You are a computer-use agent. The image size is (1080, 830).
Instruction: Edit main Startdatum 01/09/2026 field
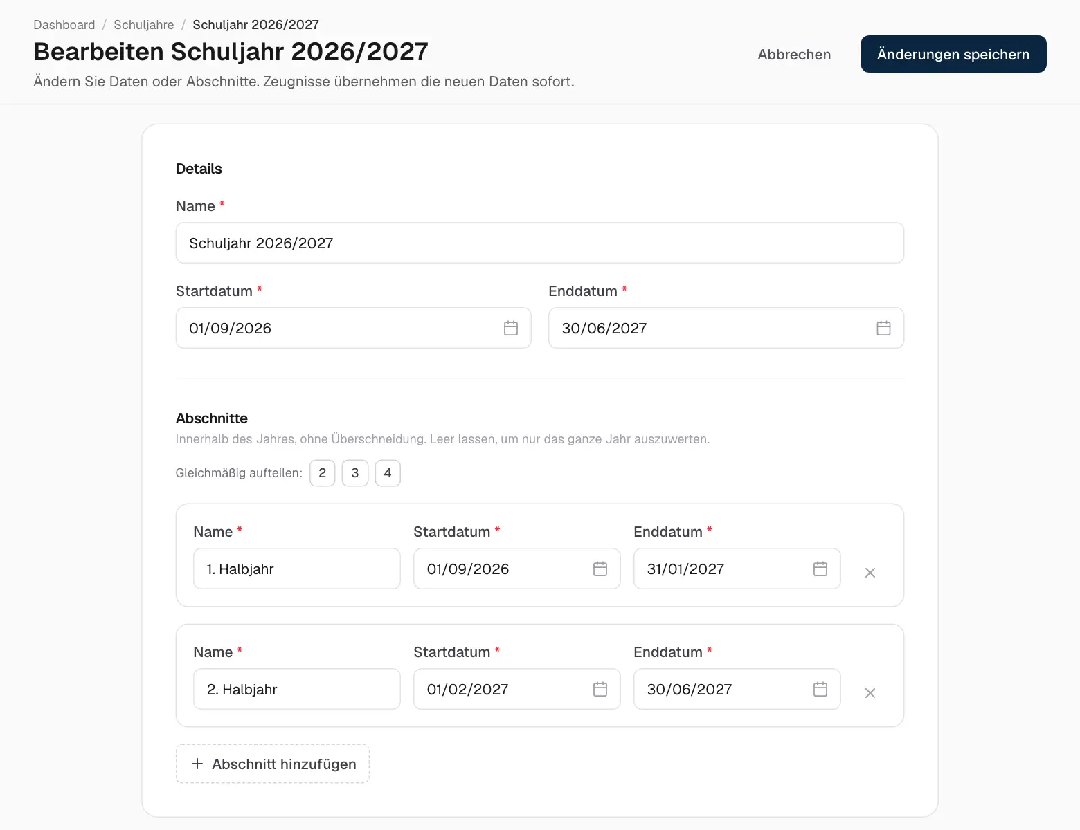(x=354, y=328)
